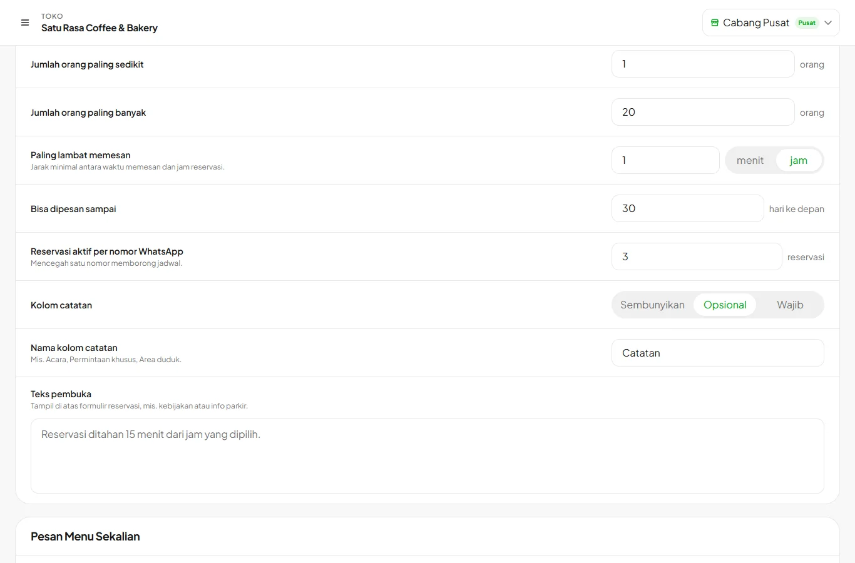Image resolution: width=855 pixels, height=563 pixels.
Task: Click the 'reservasi' unit label
Action: click(x=806, y=257)
